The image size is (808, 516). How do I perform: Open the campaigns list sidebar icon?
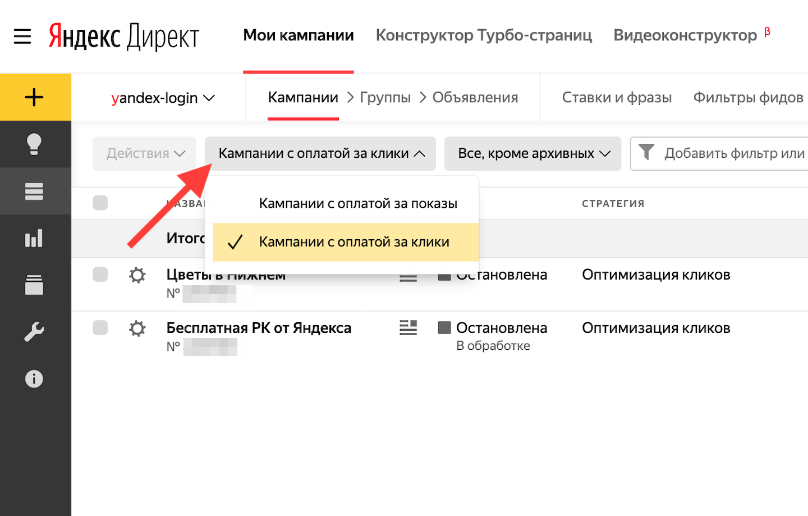(34, 191)
